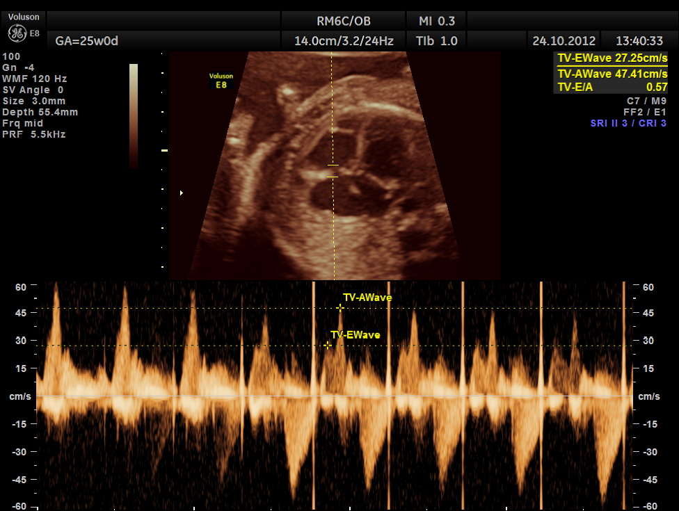Click the TV-AWave caliper cross marker
The width and height of the screenshot is (679, 511).
[x=340, y=308]
